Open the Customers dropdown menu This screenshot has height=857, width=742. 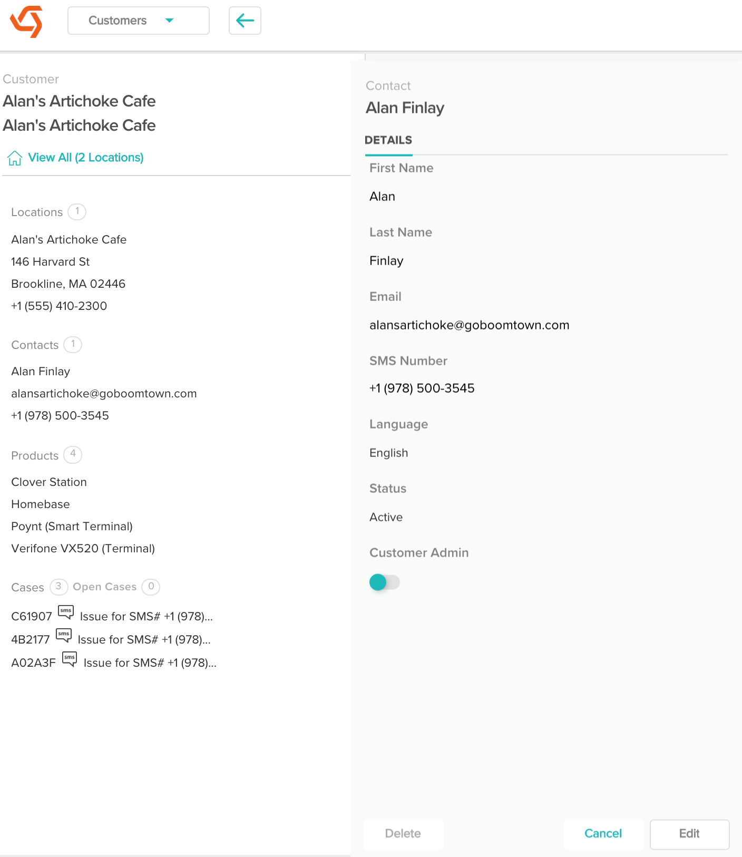pos(139,21)
